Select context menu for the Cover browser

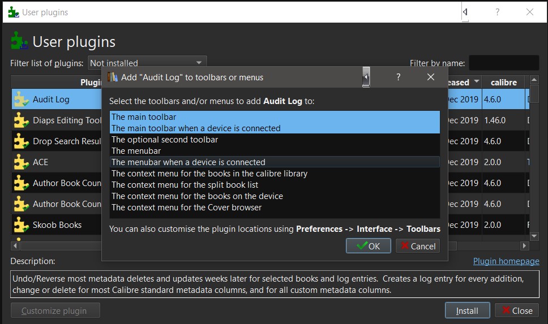click(187, 208)
